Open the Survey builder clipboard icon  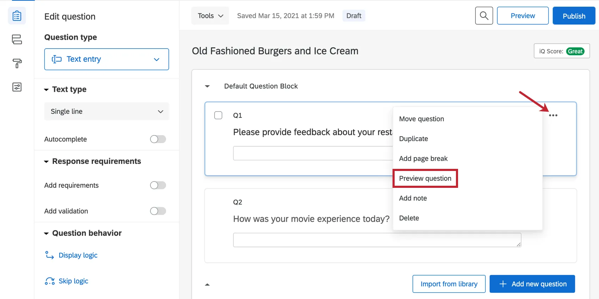pyautogui.click(x=17, y=16)
